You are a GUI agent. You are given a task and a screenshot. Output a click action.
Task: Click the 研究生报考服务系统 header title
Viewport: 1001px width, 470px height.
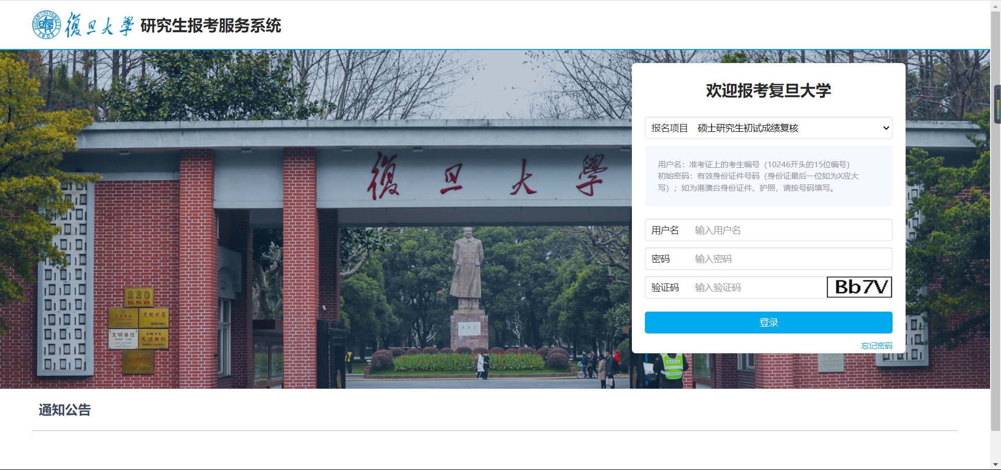click(211, 25)
